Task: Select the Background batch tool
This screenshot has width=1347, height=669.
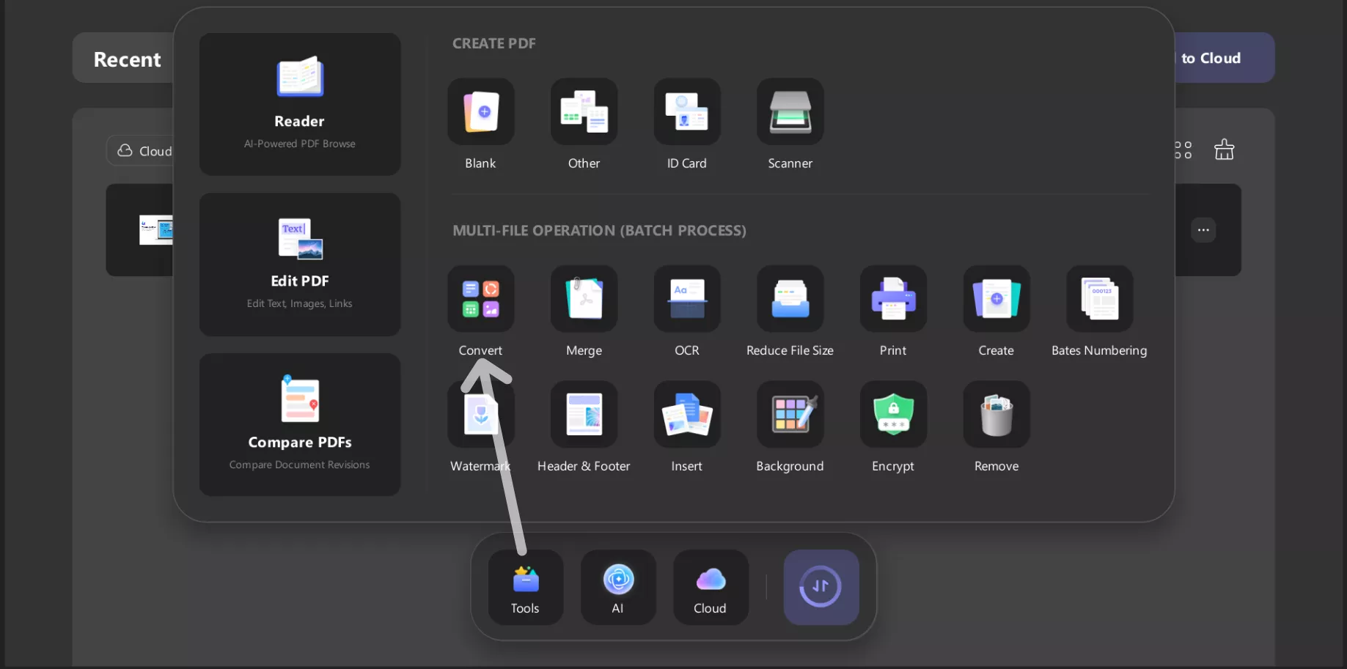Action: click(790, 415)
